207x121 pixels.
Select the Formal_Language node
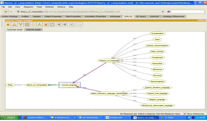pos(69,85)
